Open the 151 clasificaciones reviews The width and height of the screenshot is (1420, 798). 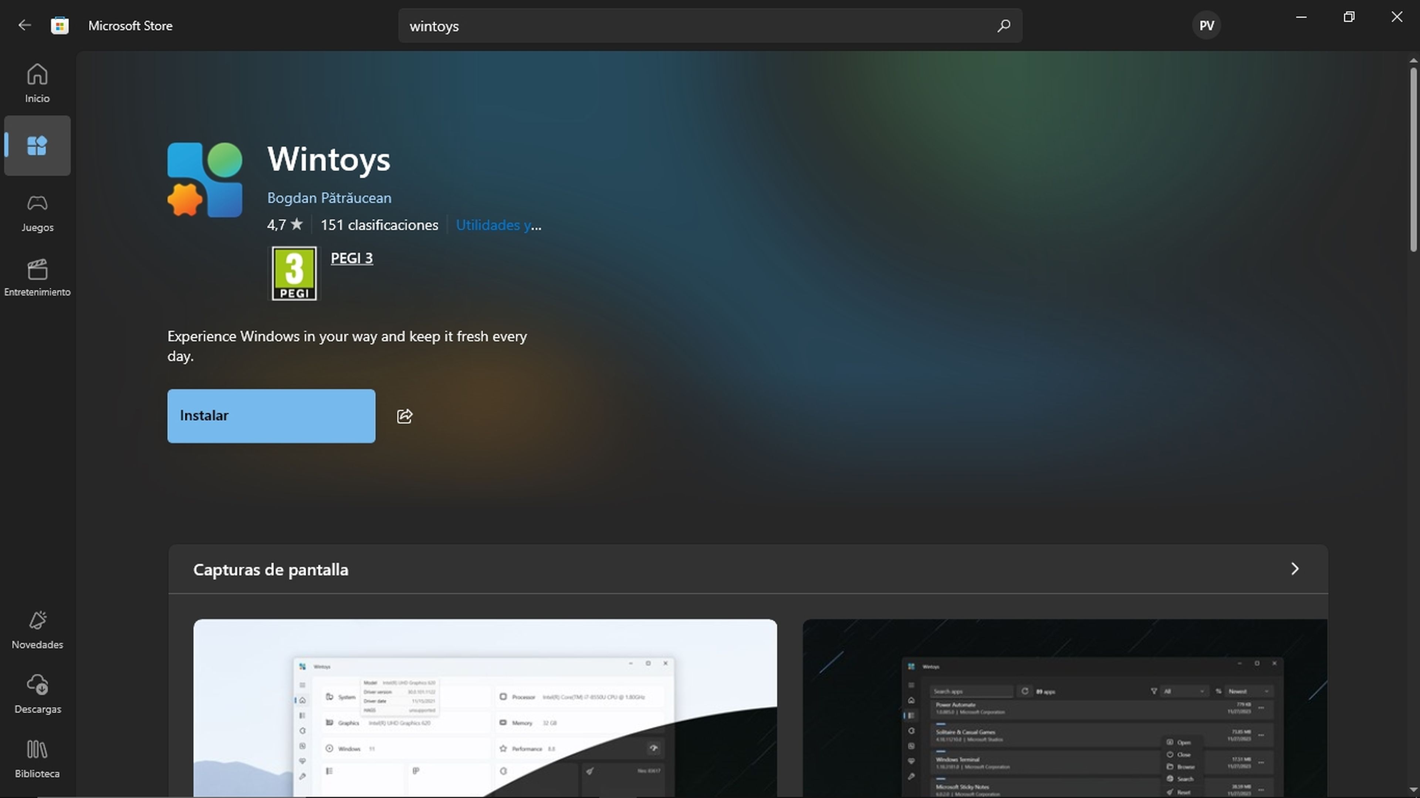(x=379, y=225)
